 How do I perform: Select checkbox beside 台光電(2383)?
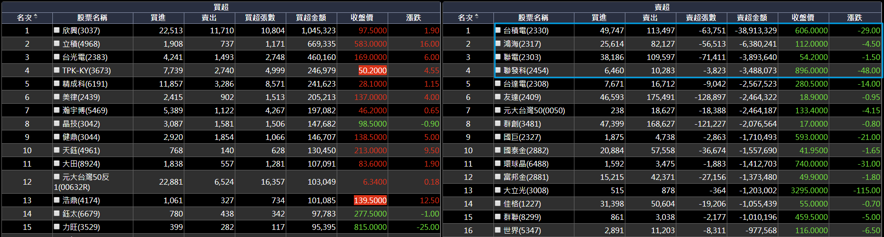[x=57, y=57]
